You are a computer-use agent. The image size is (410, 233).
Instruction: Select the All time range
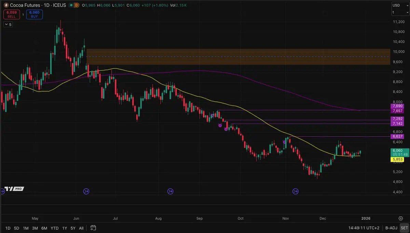click(x=81, y=228)
